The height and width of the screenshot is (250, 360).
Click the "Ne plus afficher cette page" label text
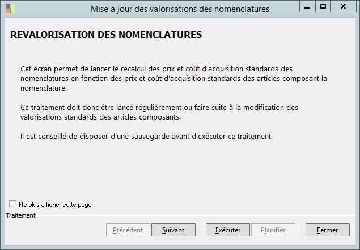tap(55, 205)
